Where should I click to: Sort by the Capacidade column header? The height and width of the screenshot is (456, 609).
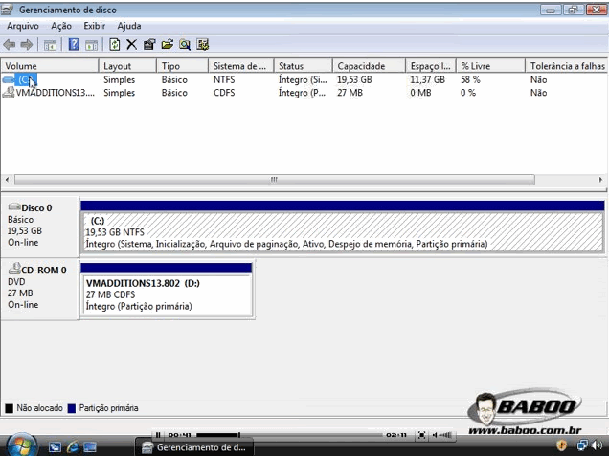pyautogui.click(x=370, y=66)
